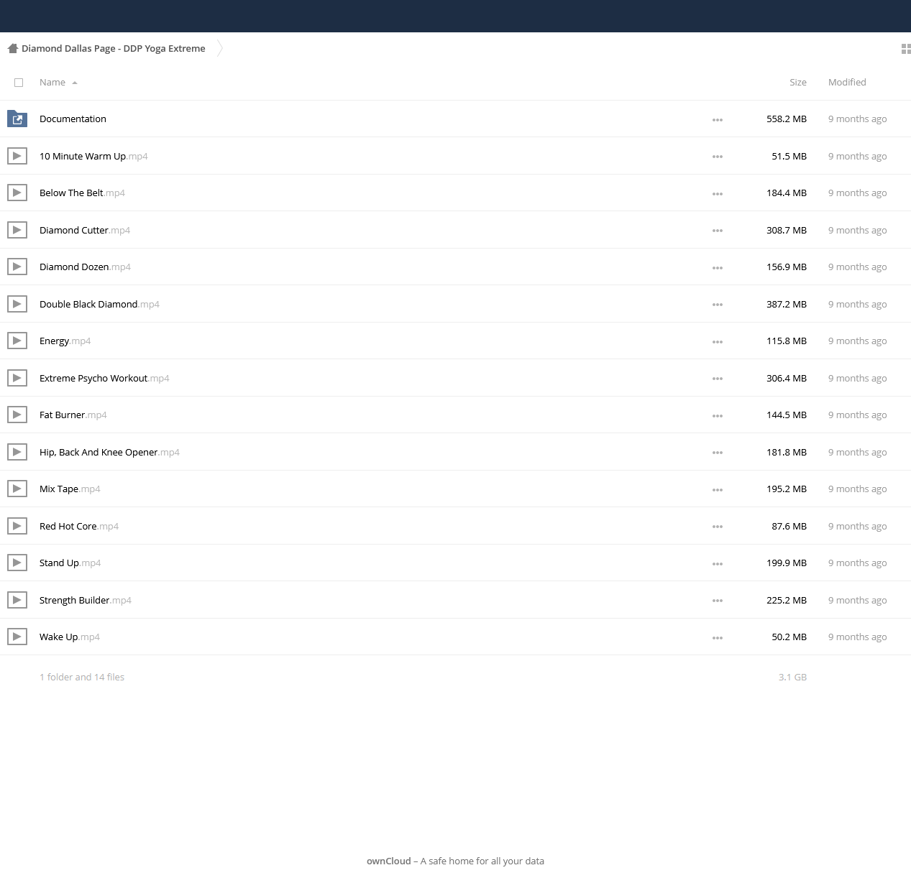Open the Documentation folder

(x=73, y=119)
